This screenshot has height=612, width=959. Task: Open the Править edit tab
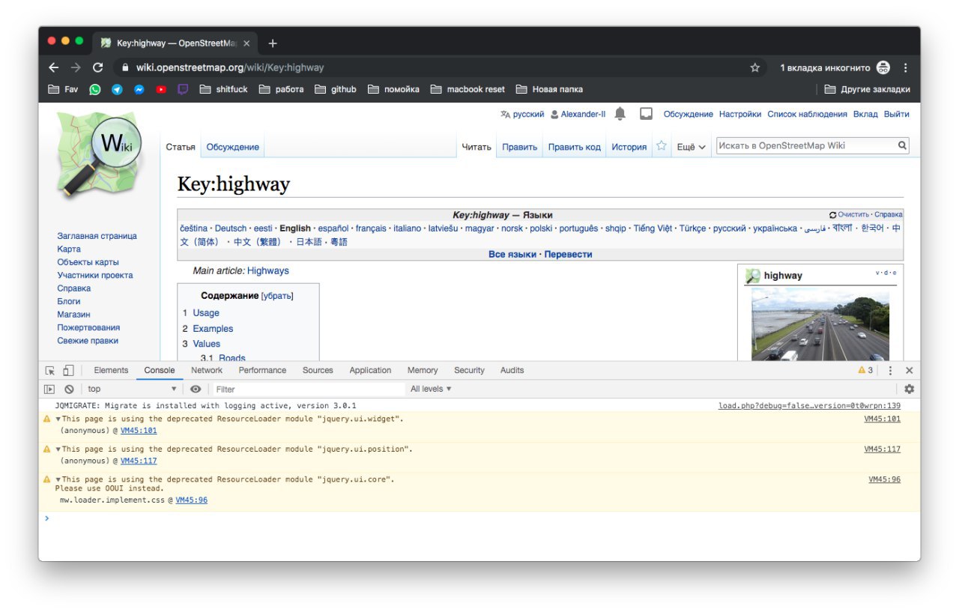coord(519,147)
